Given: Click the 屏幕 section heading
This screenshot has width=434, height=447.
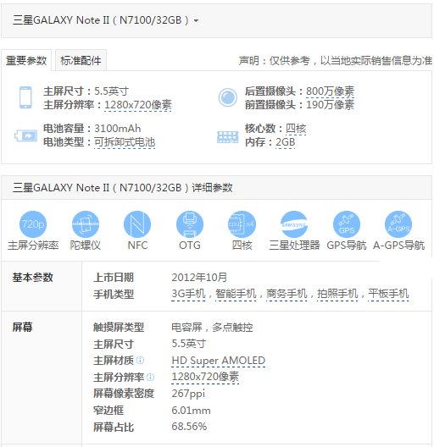Looking at the screenshot, I should coord(22,328).
